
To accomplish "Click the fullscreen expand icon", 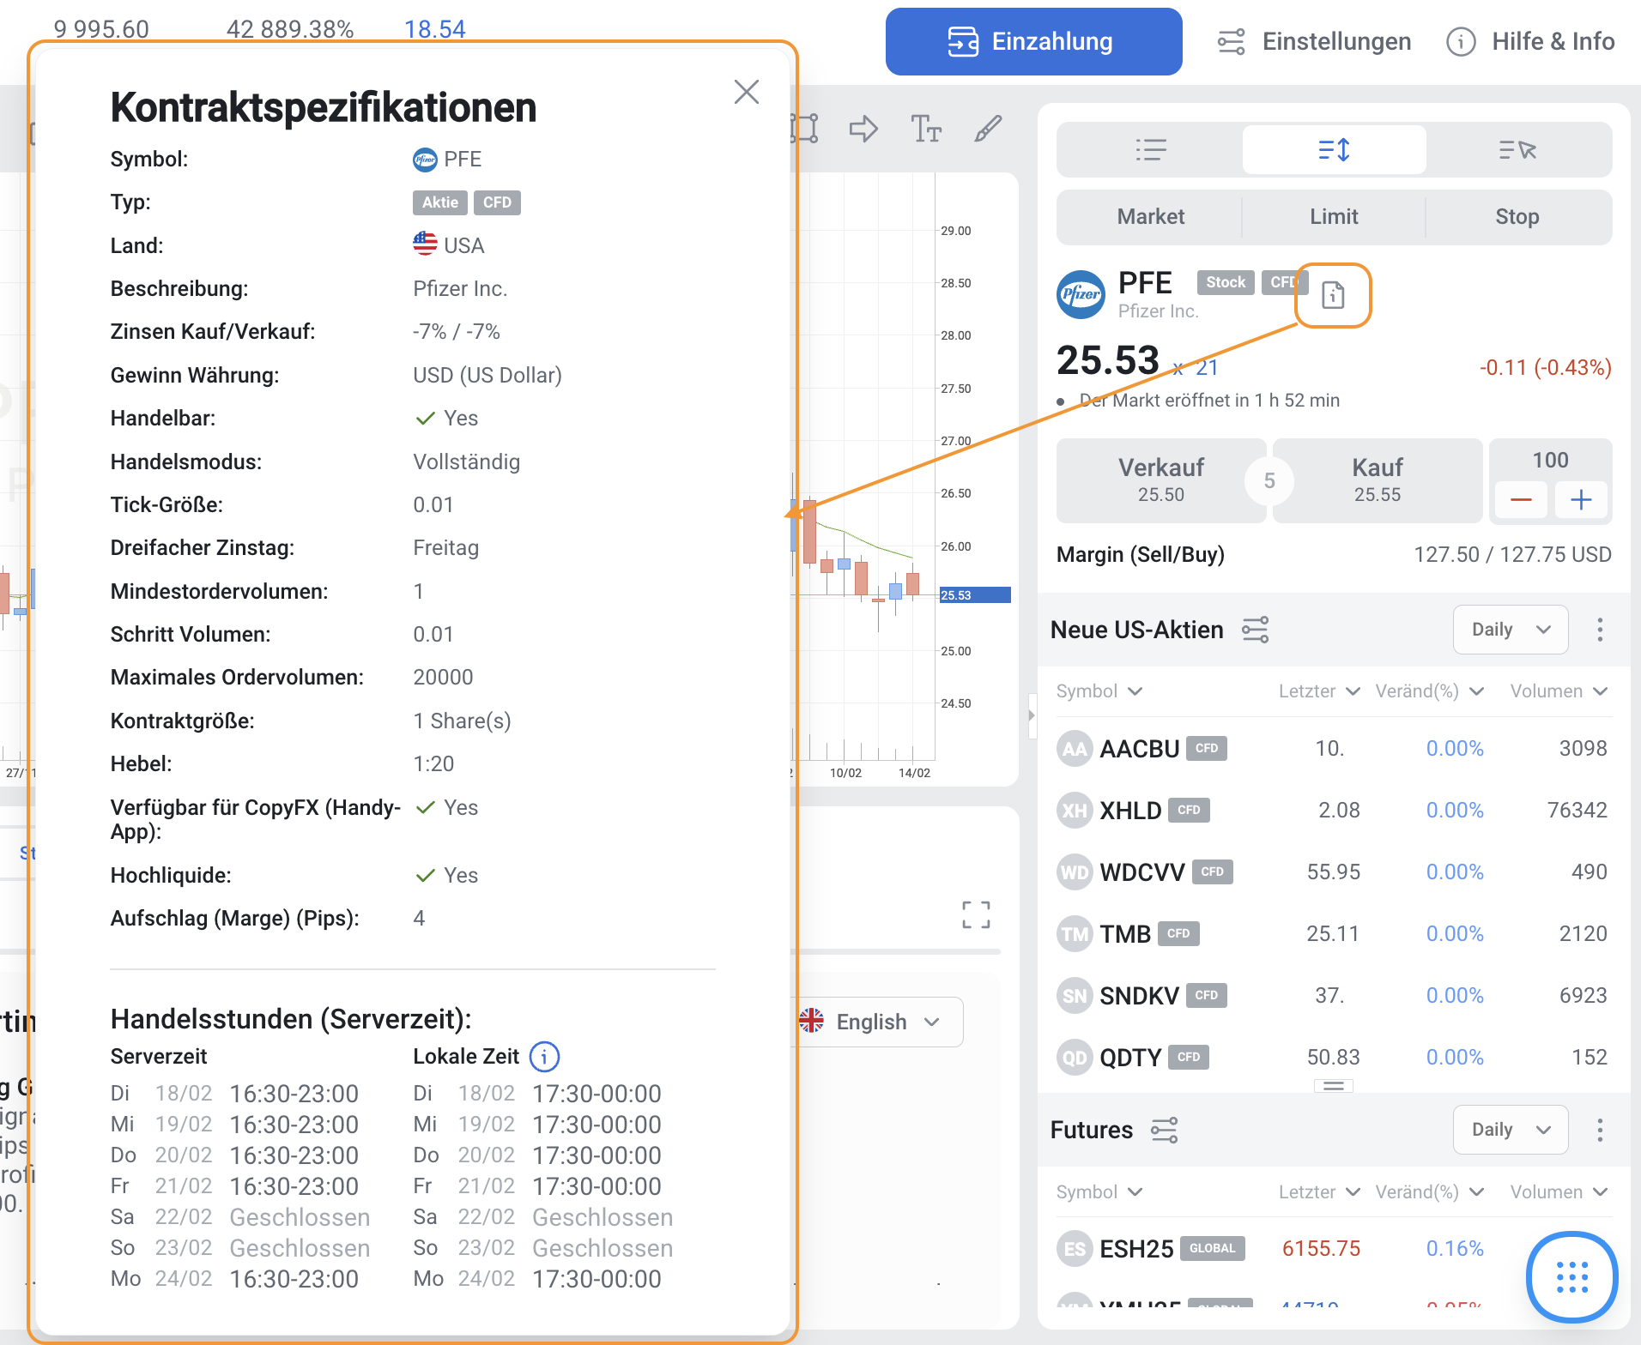I will coord(976,914).
